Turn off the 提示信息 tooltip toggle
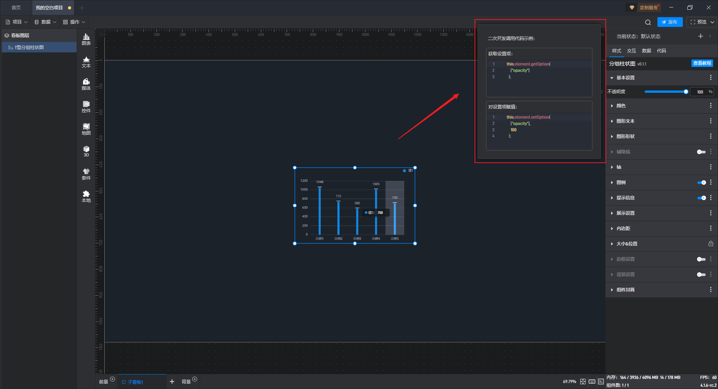The width and height of the screenshot is (718, 389). [x=701, y=198]
